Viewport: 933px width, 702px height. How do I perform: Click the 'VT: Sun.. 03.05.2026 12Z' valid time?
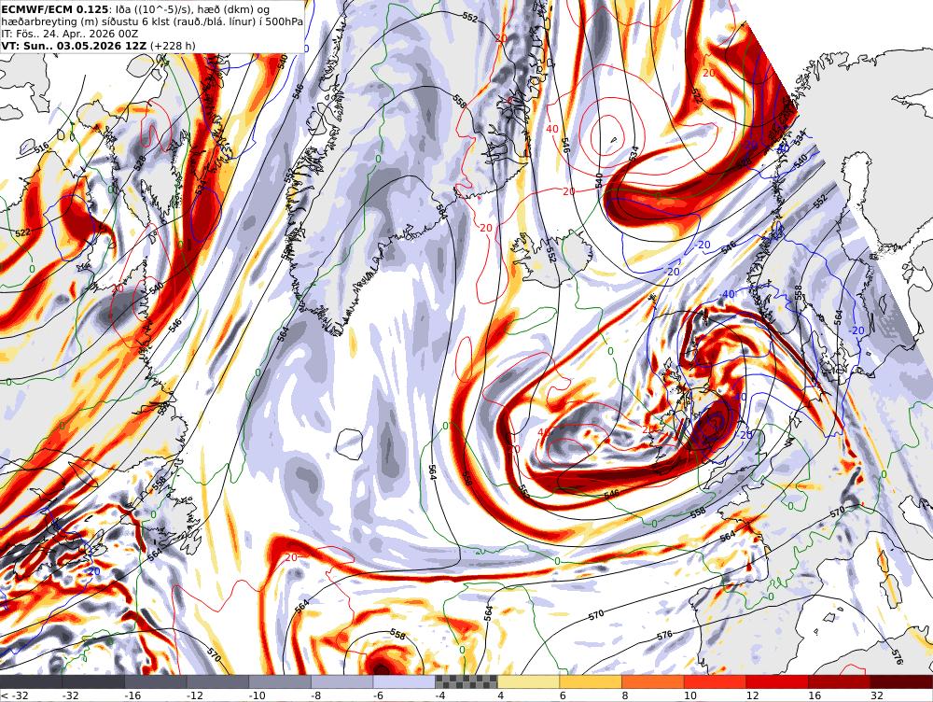[x=74, y=46]
